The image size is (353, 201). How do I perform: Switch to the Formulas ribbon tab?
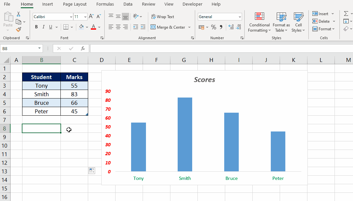105,4
